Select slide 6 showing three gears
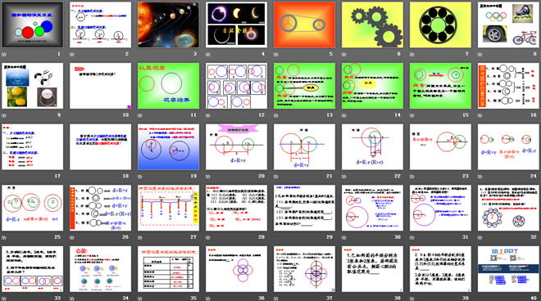 (372, 25)
